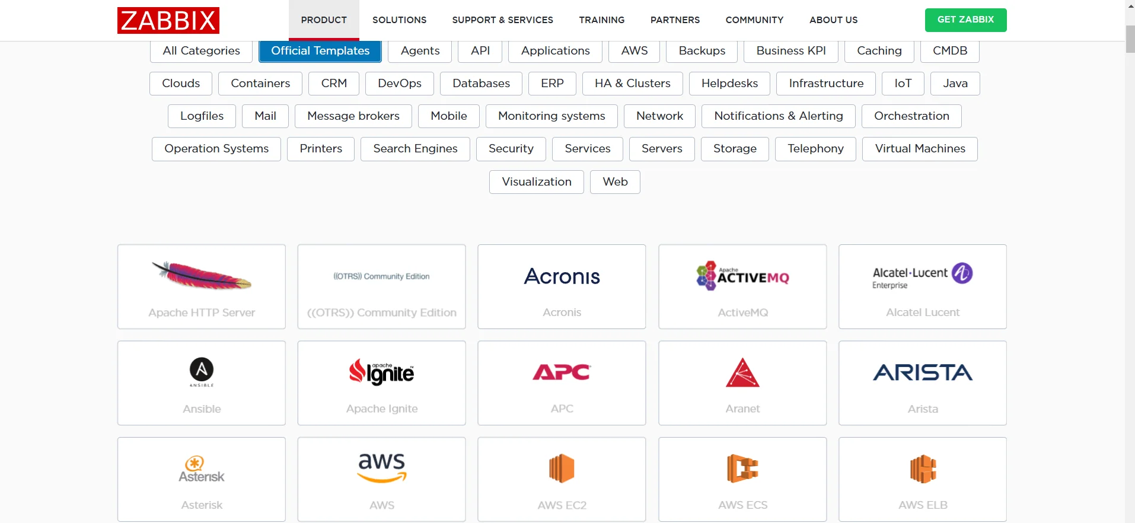
Task: Choose Notifications & Alerting category
Action: tap(779, 116)
